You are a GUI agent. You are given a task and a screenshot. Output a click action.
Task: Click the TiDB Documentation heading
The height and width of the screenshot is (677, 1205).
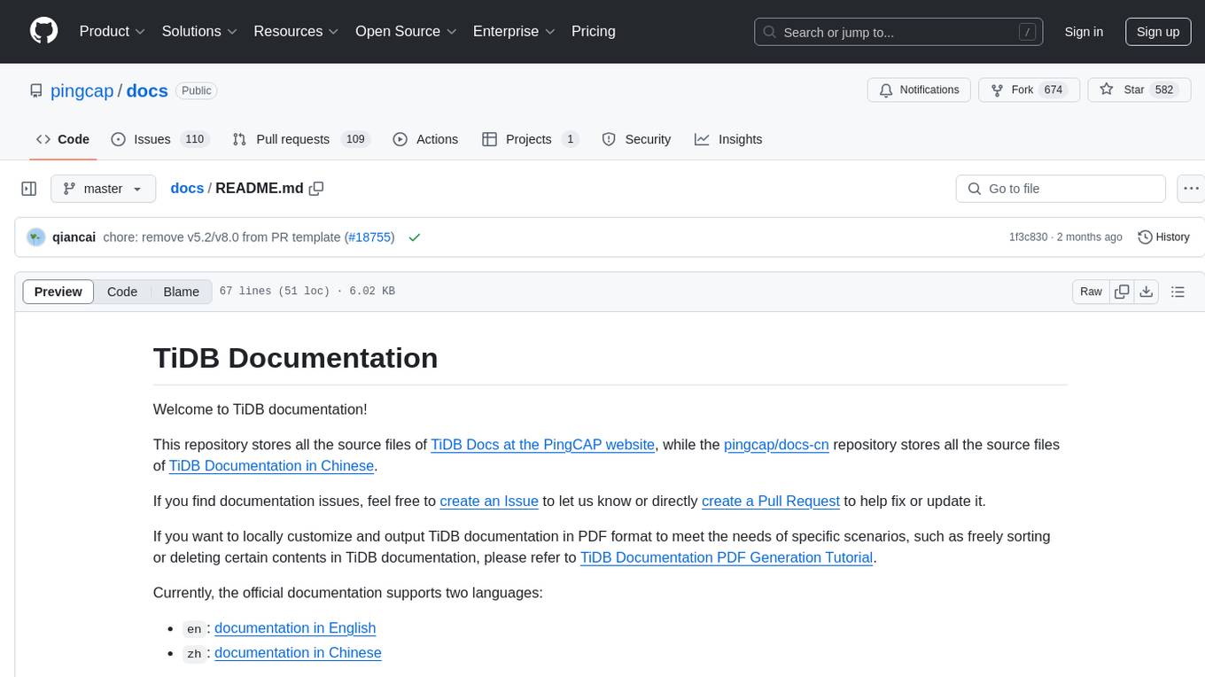point(295,358)
